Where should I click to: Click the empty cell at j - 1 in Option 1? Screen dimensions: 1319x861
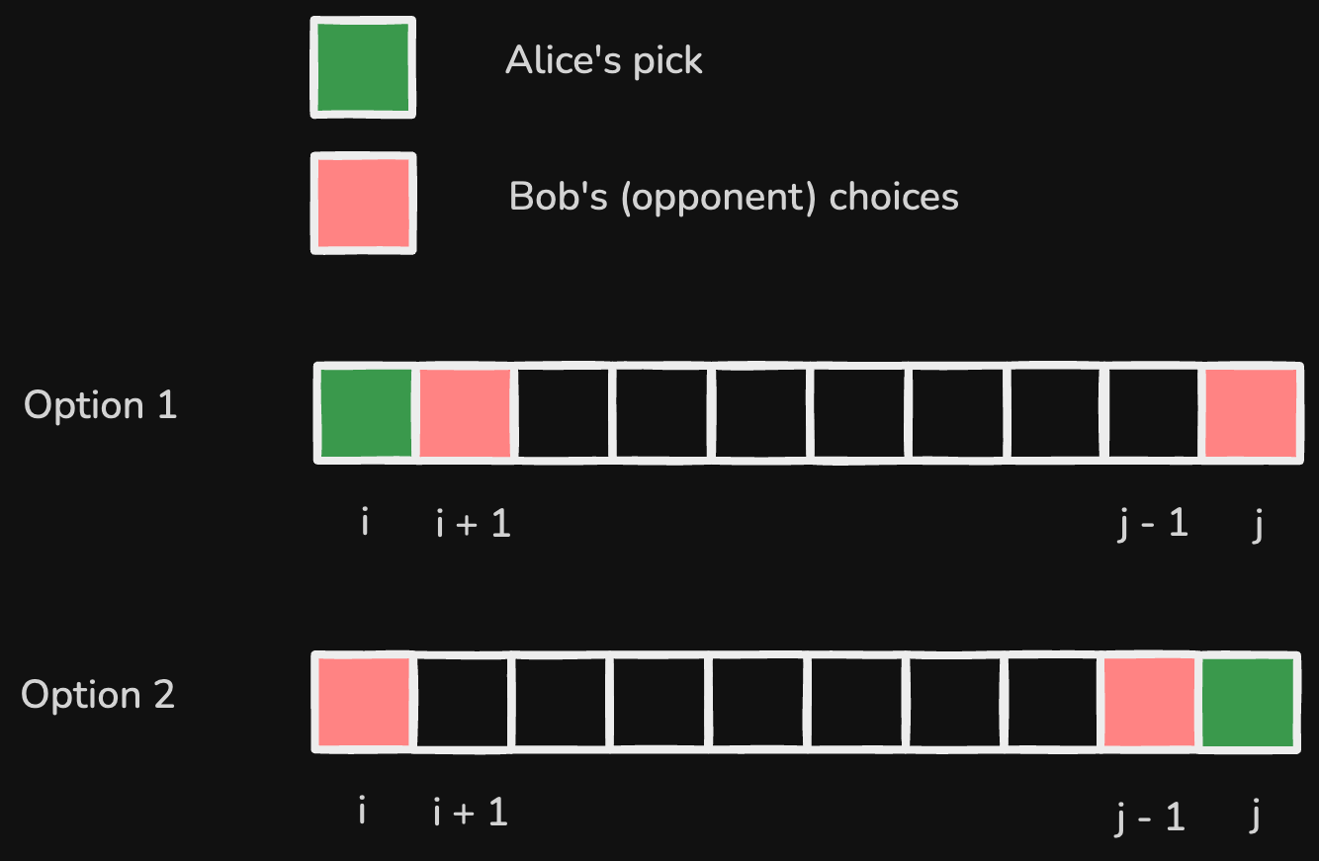tap(1153, 413)
